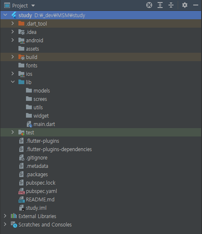Screen dimensions: 202x234
Task: Click the fonts folder icon
Action: (x=21, y=65)
